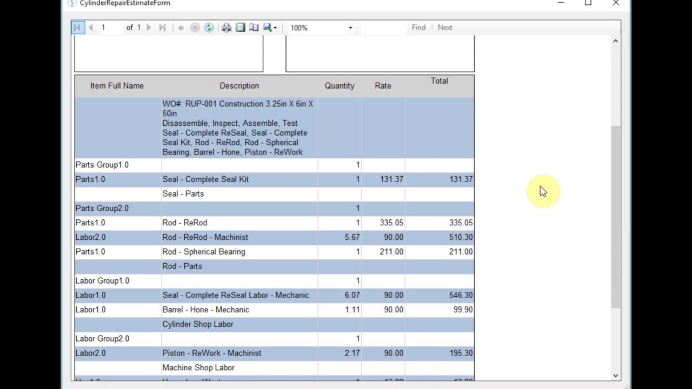Viewport: 692px width, 389px height.
Task: Click the Rod - Parts text
Action: [x=182, y=266]
